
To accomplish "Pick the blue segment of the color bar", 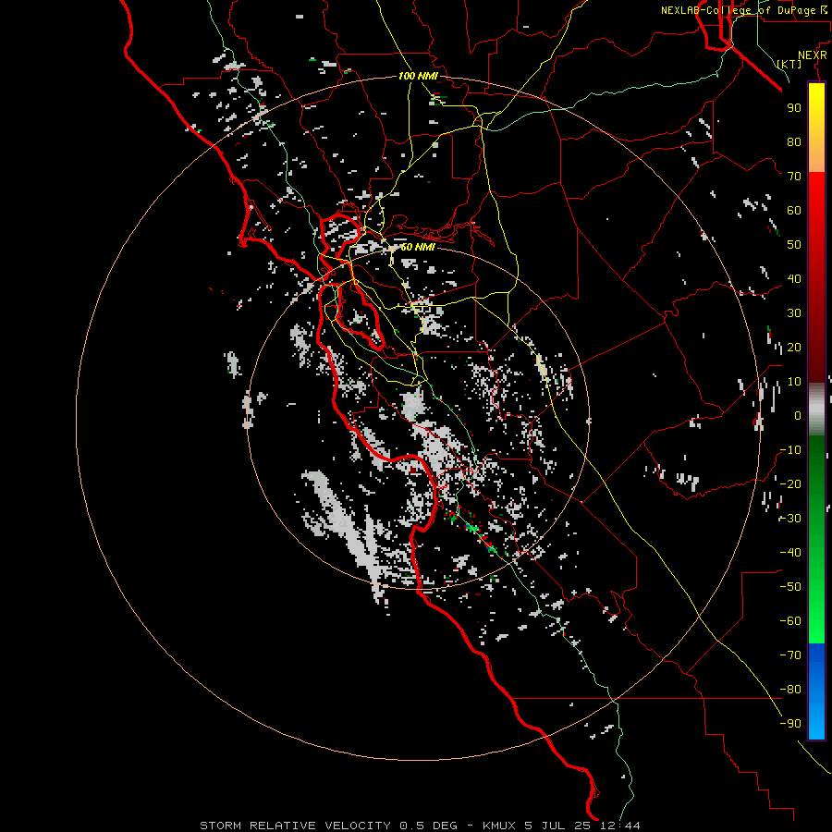I will [x=816, y=691].
